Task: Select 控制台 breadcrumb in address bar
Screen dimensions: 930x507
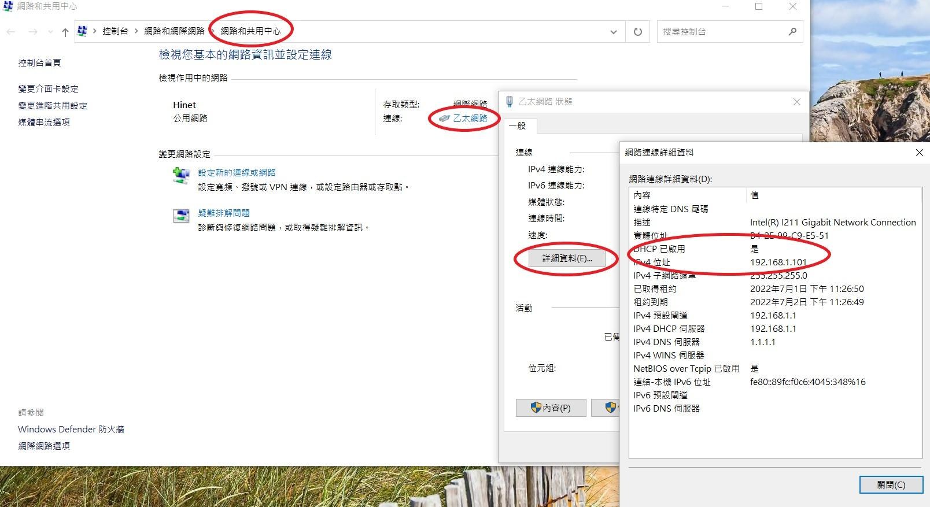Action: (x=115, y=31)
